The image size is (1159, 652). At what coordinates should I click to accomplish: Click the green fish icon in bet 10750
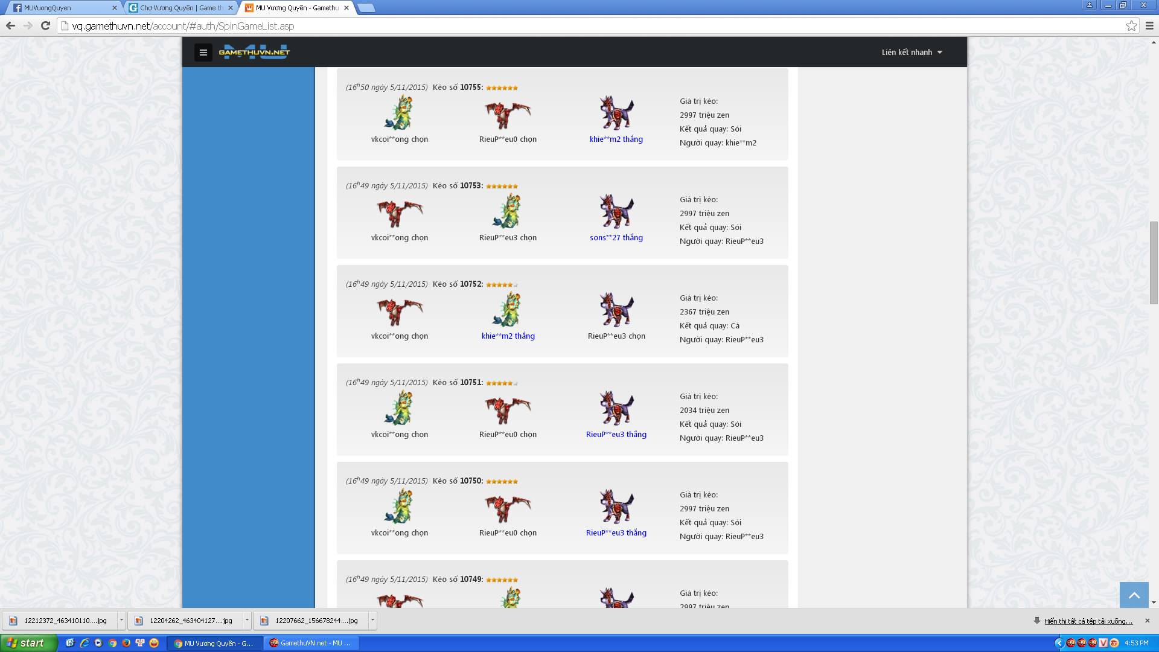point(399,506)
